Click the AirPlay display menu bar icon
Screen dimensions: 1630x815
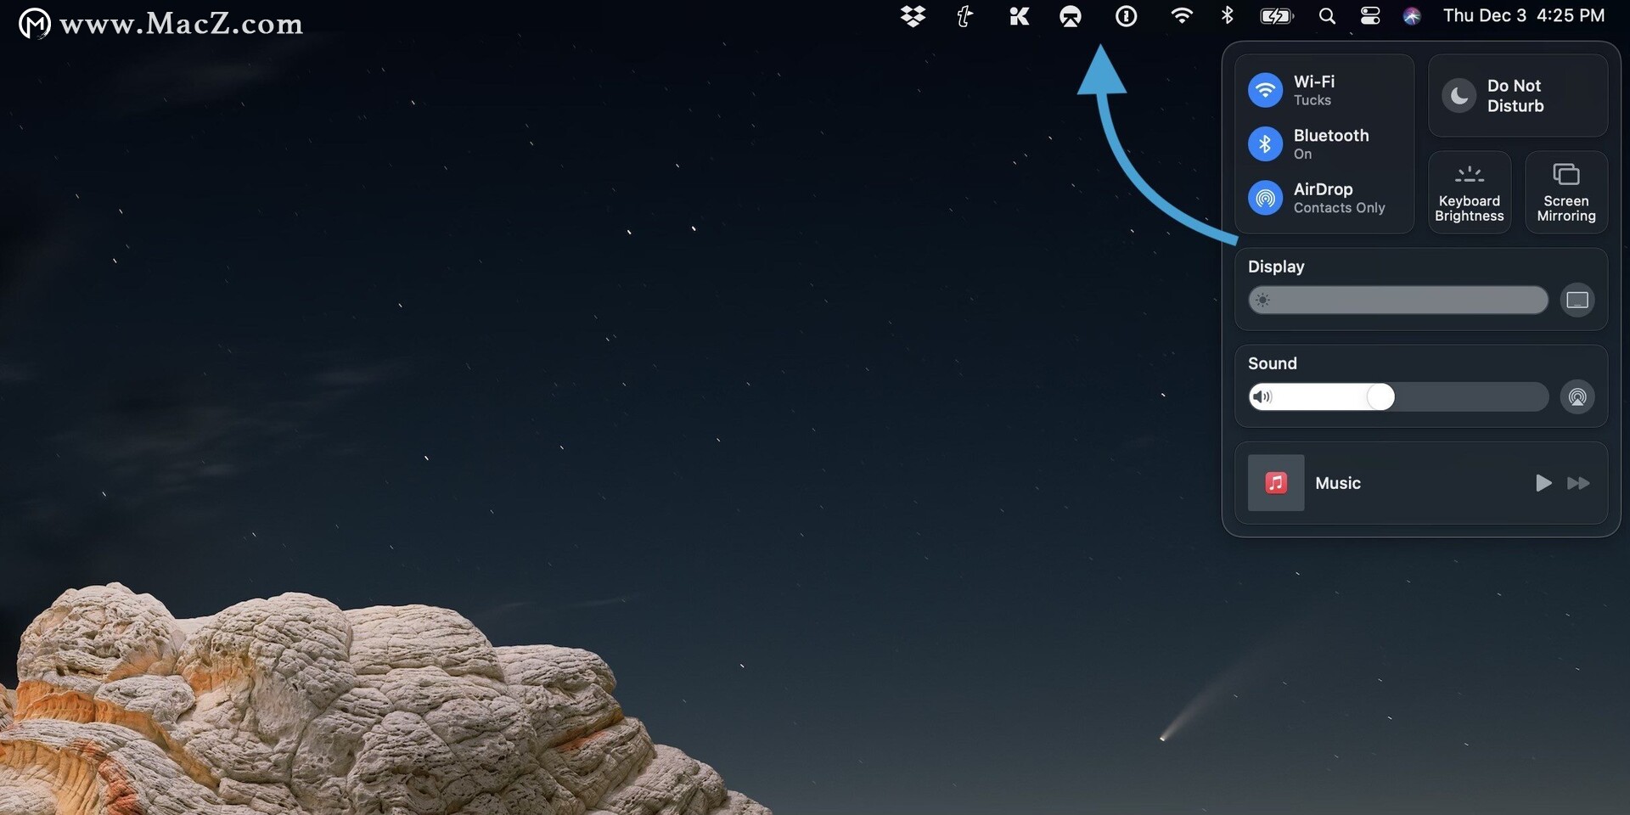click(1071, 16)
